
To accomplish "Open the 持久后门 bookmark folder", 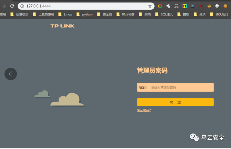I will (x=219, y=14).
